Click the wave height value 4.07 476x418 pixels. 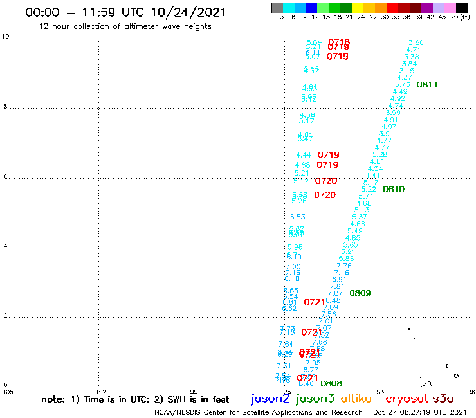389,127
